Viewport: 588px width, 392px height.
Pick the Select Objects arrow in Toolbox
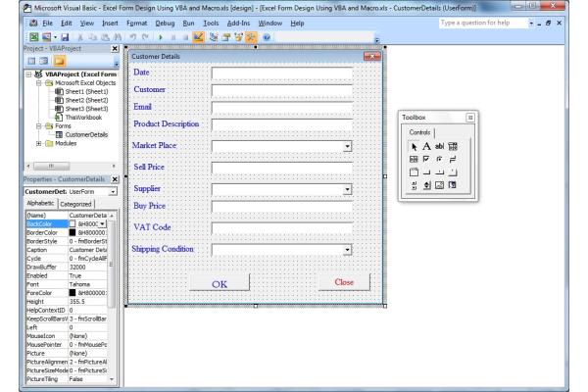(414, 146)
